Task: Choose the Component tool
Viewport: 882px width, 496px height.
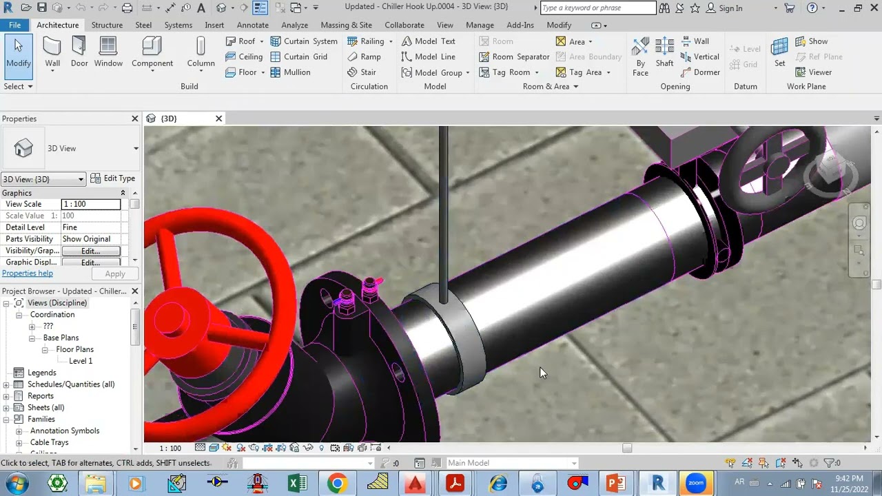Action: point(152,53)
